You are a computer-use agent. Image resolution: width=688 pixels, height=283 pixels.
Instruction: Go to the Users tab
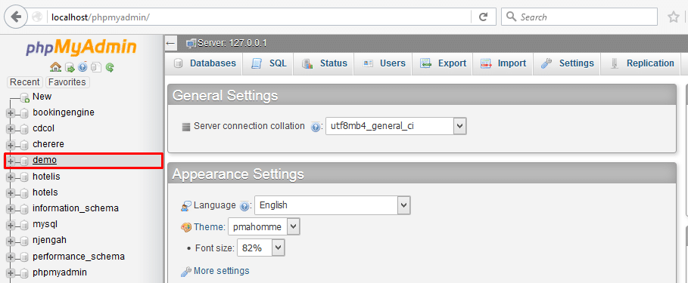click(384, 63)
